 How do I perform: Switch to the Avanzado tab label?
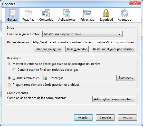125,20
